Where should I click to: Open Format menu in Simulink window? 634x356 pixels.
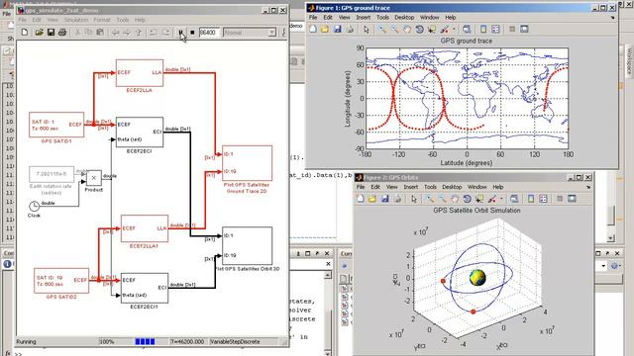102,20
